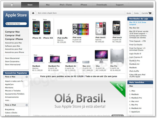The image size is (157, 118).
Task: Click the Olá, Brasil. banner
Action: point(80,99)
